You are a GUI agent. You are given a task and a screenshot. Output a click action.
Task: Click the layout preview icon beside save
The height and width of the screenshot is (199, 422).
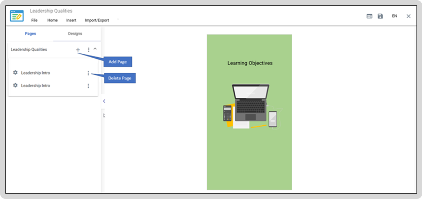(x=369, y=16)
